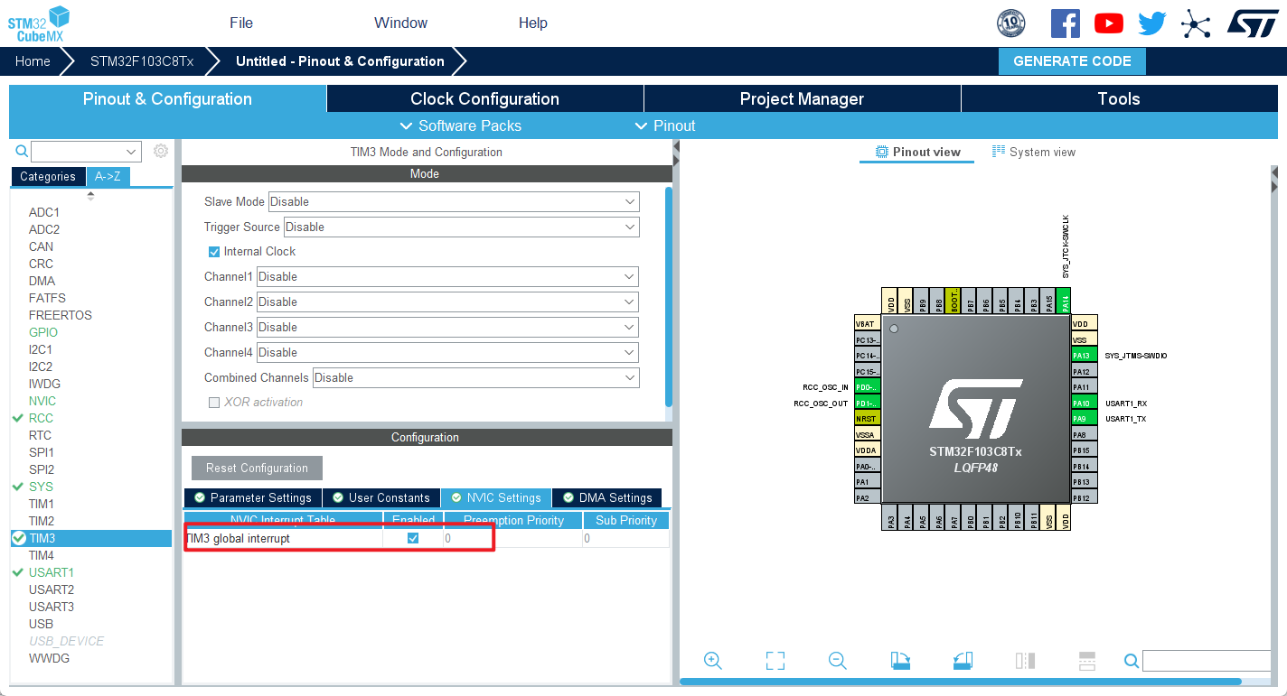Rotate the chip view clockwise
This screenshot has height=696, width=1287.
coord(900,660)
